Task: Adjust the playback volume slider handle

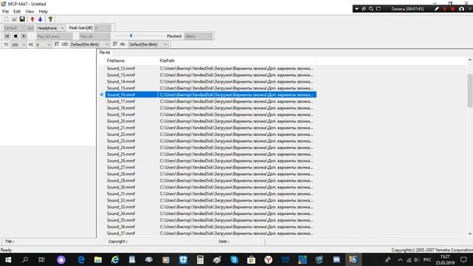Action: click(x=131, y=36)
